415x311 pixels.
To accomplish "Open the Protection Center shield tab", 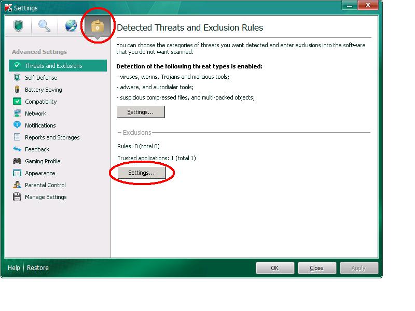I will pyautogui.click(x=19, y=26).
